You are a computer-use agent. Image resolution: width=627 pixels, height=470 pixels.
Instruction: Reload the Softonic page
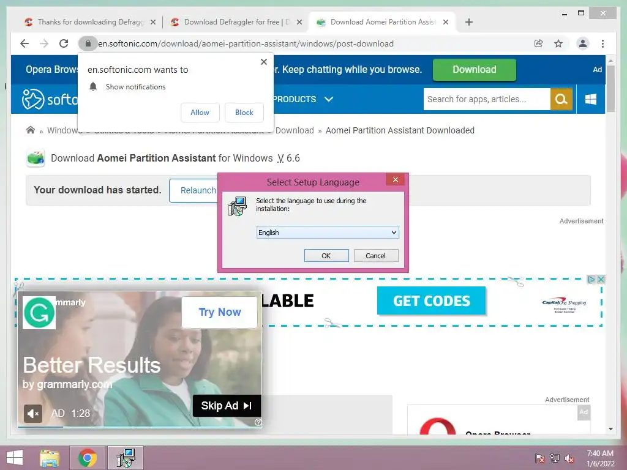64,43
